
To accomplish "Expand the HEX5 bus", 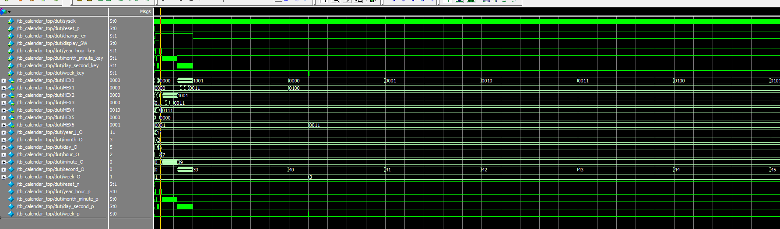I will [x=4, y=118].
